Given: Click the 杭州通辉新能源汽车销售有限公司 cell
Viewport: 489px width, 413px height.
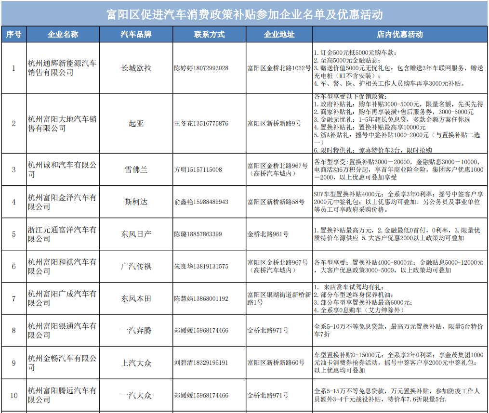Looking at the screenshot, I should click(x=63, y=68).
